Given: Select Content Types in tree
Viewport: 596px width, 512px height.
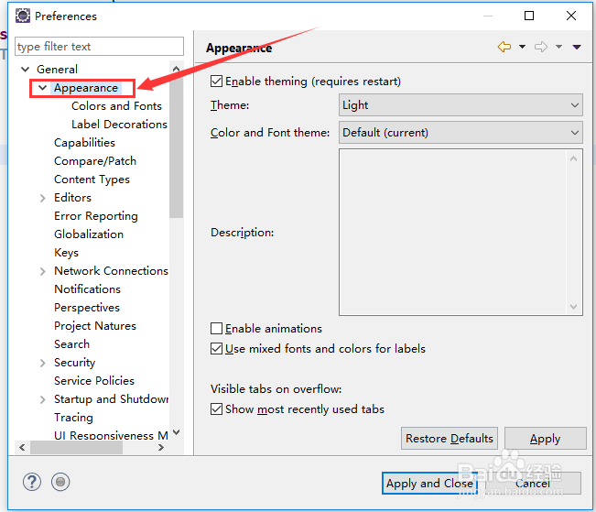Looking at the screenshot, I should [92, 180].
